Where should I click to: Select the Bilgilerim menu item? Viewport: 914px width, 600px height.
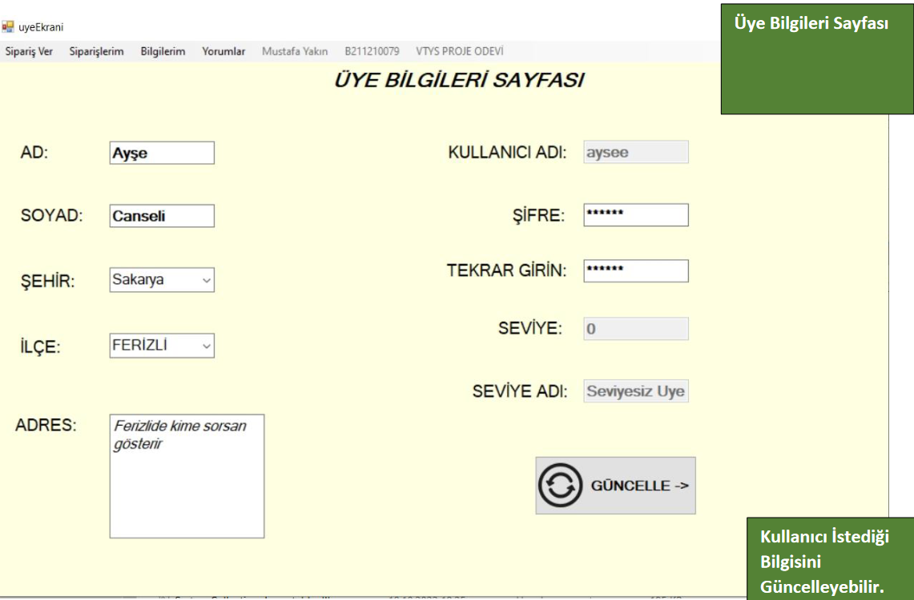pos(163,51)
